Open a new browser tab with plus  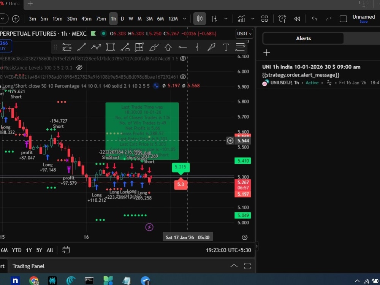point(30,4)
